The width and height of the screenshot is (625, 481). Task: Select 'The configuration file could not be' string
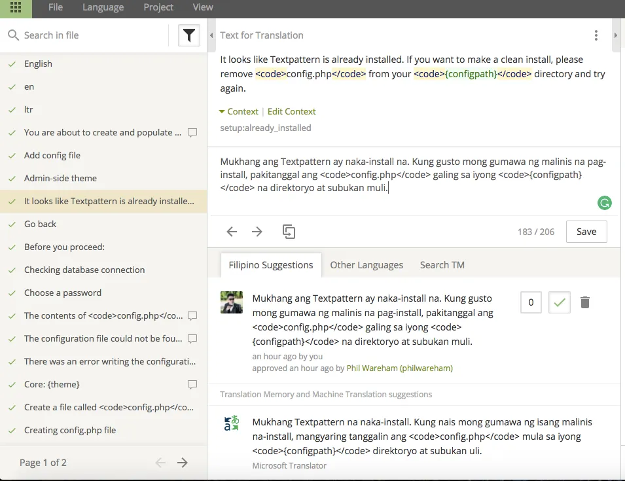[x=103, y=339]
